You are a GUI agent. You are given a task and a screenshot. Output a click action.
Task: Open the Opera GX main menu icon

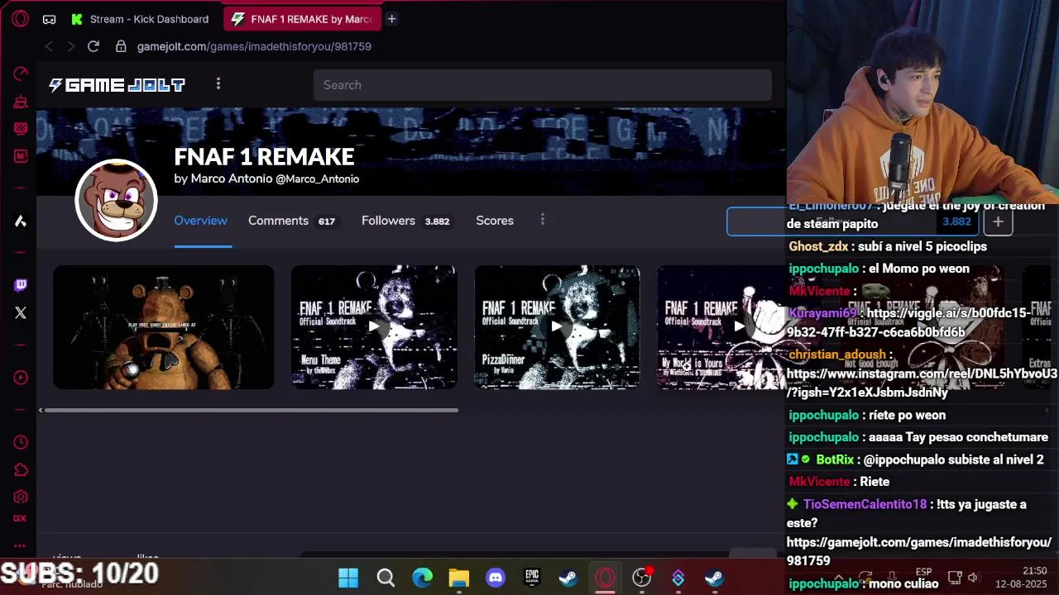click(x=21, y=18)
